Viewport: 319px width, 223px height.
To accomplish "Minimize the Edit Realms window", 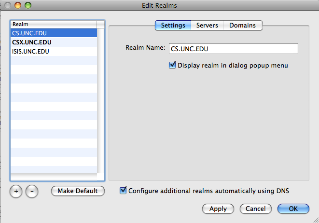I will [18, 5].
